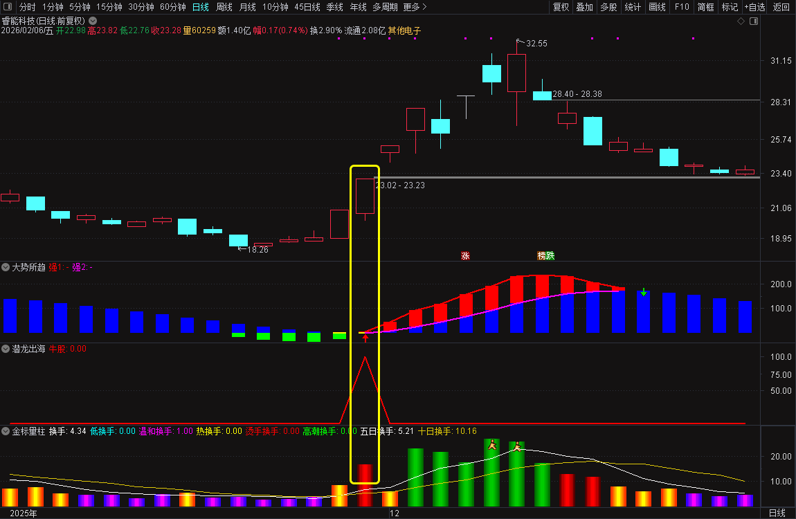
Task: Select the 月线 monthly tab
Action: [x=247, y=7]
